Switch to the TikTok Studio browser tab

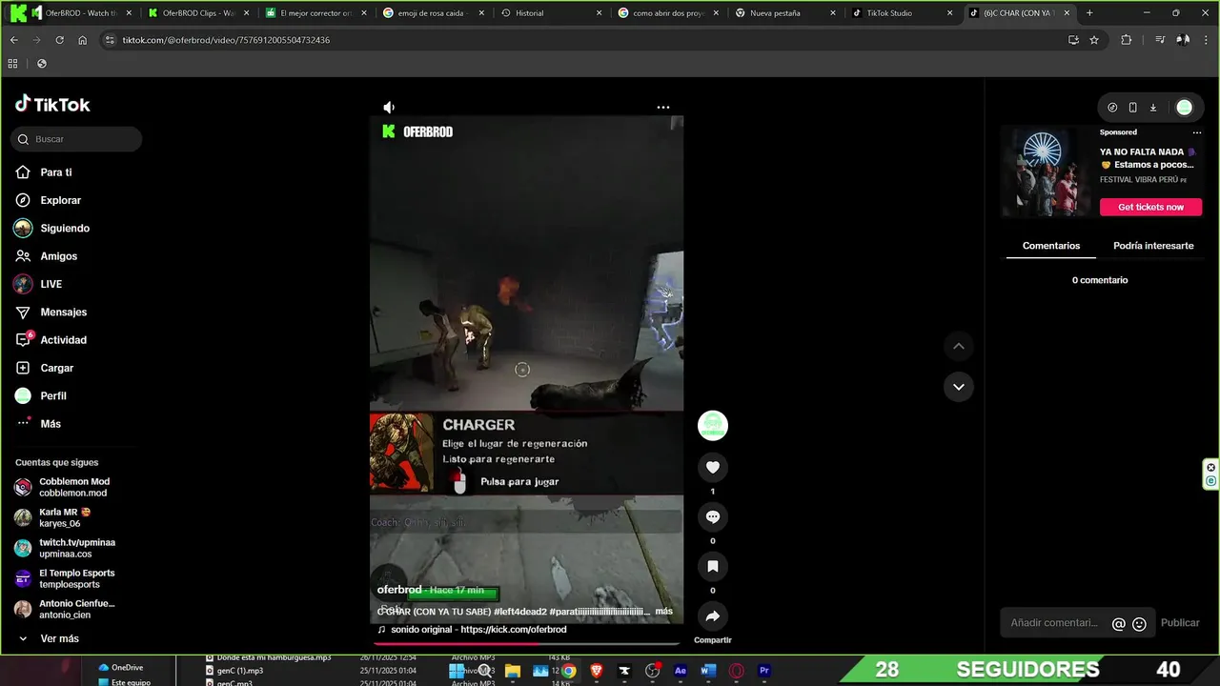(902, 13)
